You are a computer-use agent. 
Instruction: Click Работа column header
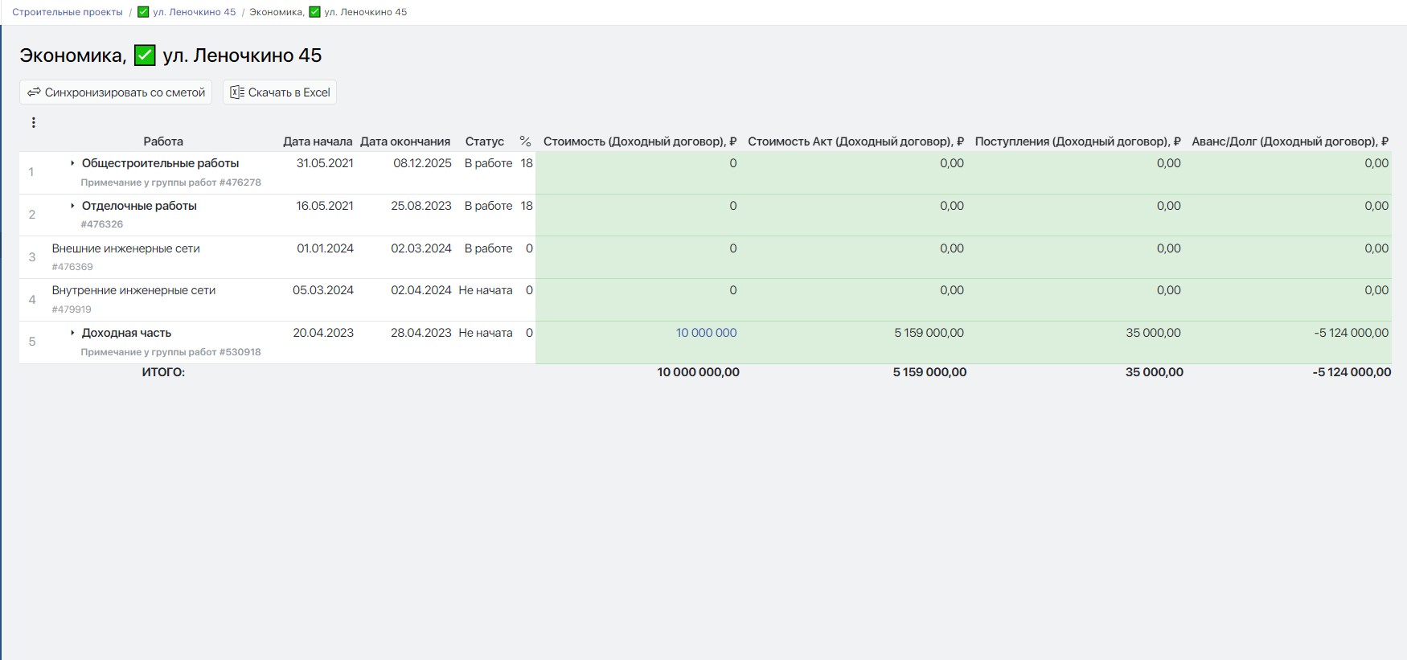click(163, 141)
